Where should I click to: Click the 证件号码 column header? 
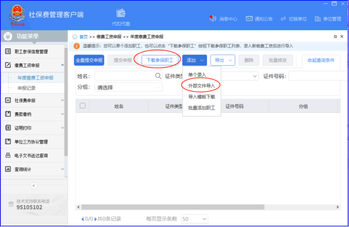234,106
